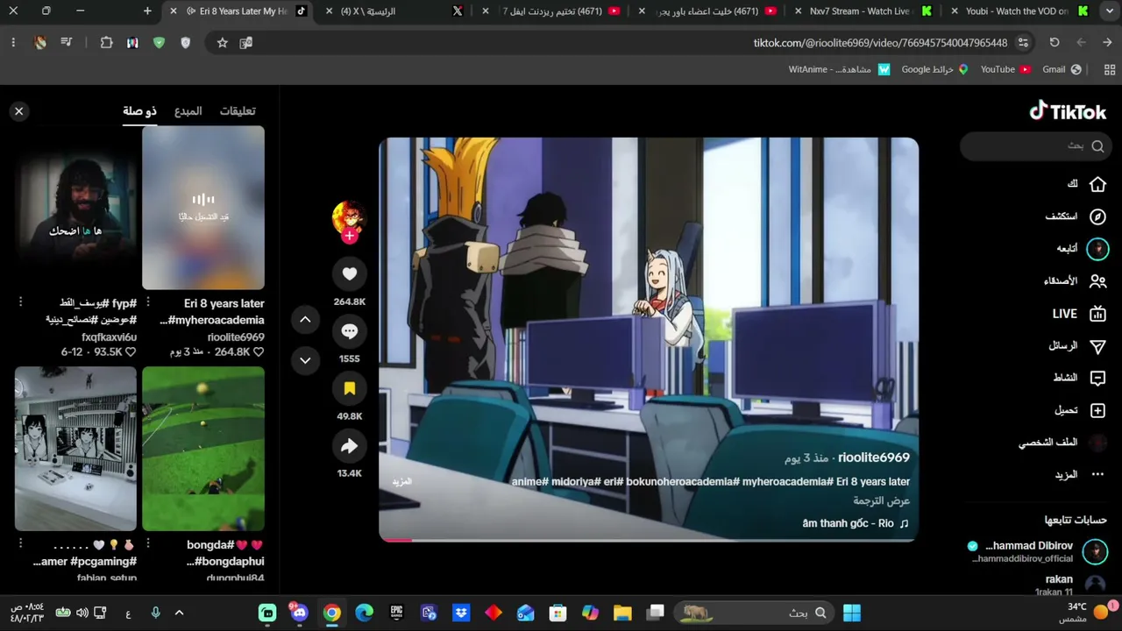Open options for the pcgaming card
This screenshot has height=631, width=1122.
pyautogui.click(x=20, y=544)
